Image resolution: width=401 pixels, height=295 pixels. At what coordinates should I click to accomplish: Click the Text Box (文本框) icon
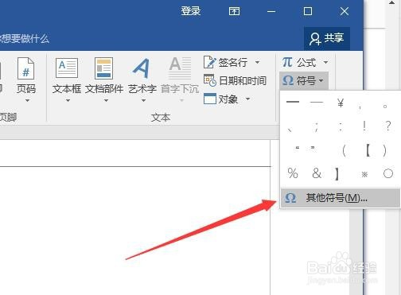[x=67, y=68]
